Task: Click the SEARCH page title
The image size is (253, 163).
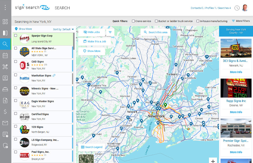Action: point(62,8)
